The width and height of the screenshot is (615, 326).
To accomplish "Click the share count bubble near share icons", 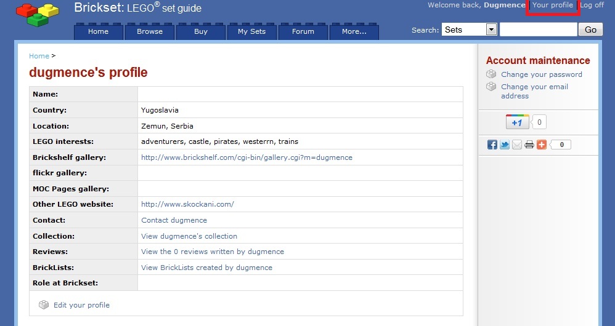I will pos(561,145).
